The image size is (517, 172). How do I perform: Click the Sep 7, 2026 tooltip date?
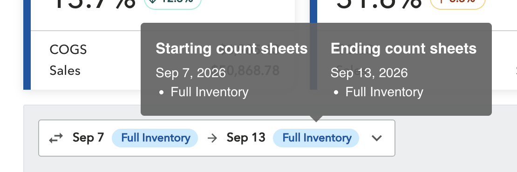[190, 73]
